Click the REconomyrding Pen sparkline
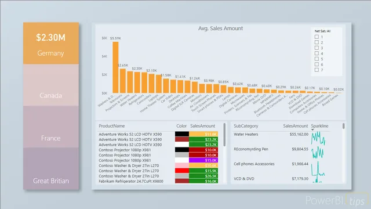 pyautogui.click(x=317, y=152)
